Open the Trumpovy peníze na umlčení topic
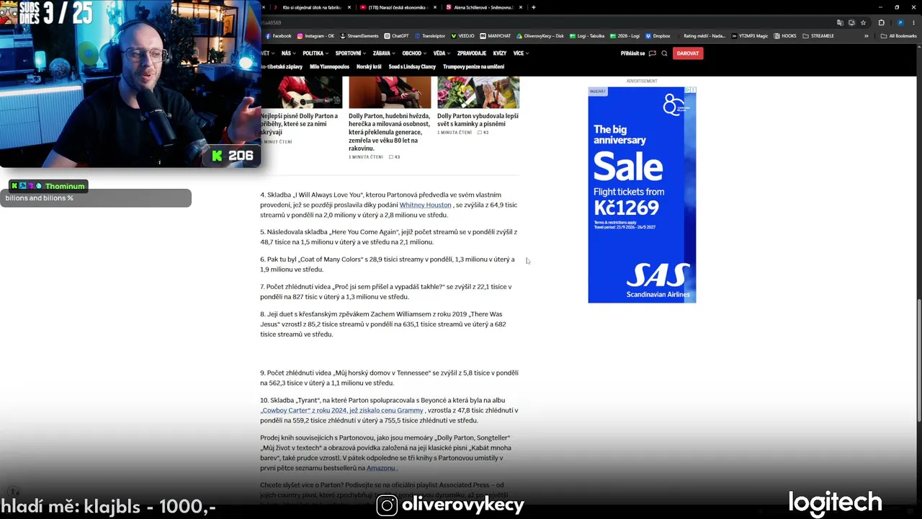The height and width of the screenshot is (519, 922). click(x=473, y=67)
